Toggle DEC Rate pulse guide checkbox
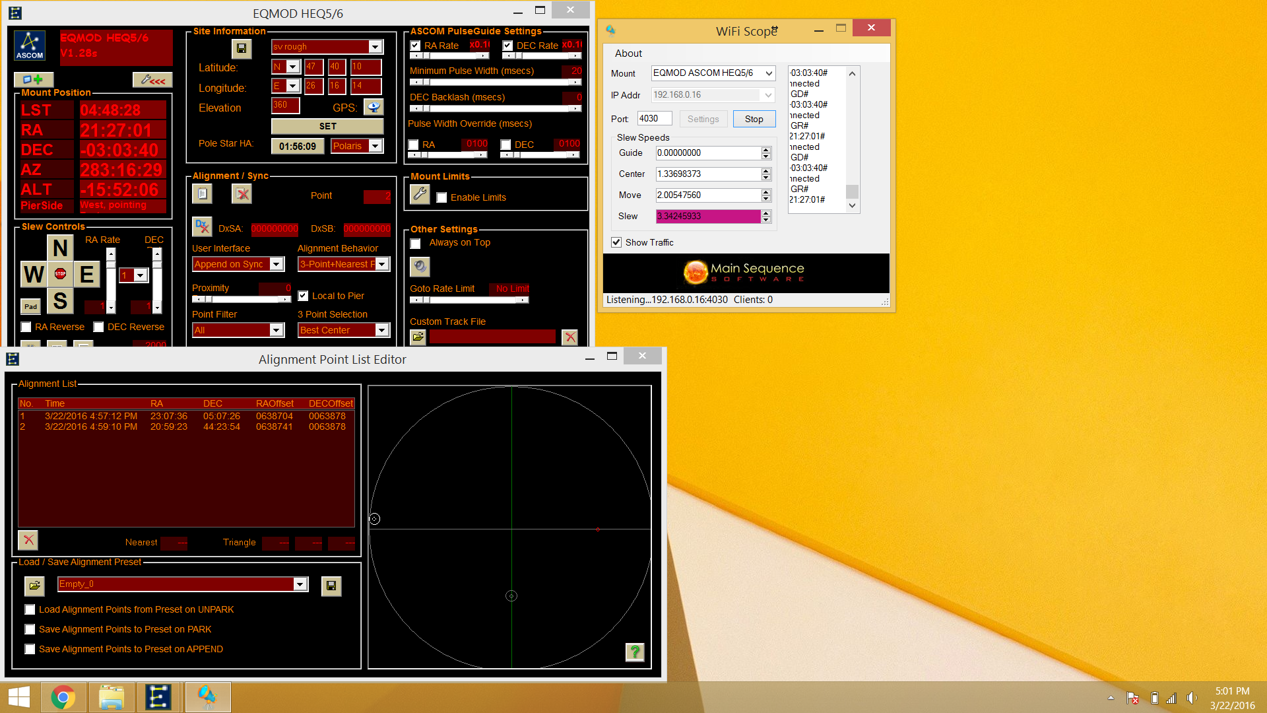The image size is (1267, 713). (507, 46)
